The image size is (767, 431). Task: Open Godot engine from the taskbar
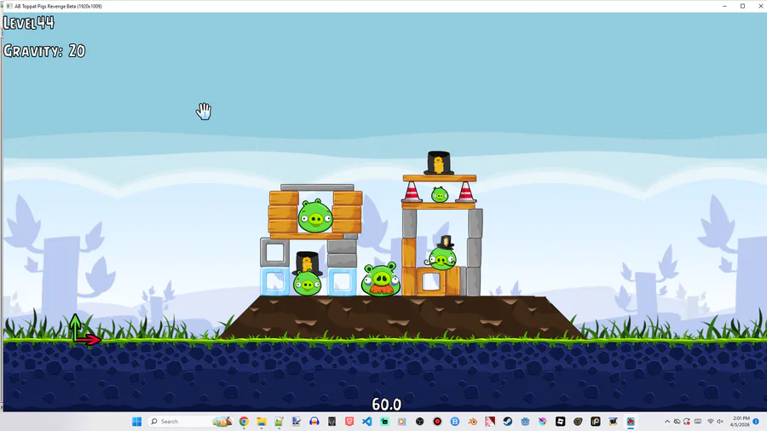coord(525,422)
